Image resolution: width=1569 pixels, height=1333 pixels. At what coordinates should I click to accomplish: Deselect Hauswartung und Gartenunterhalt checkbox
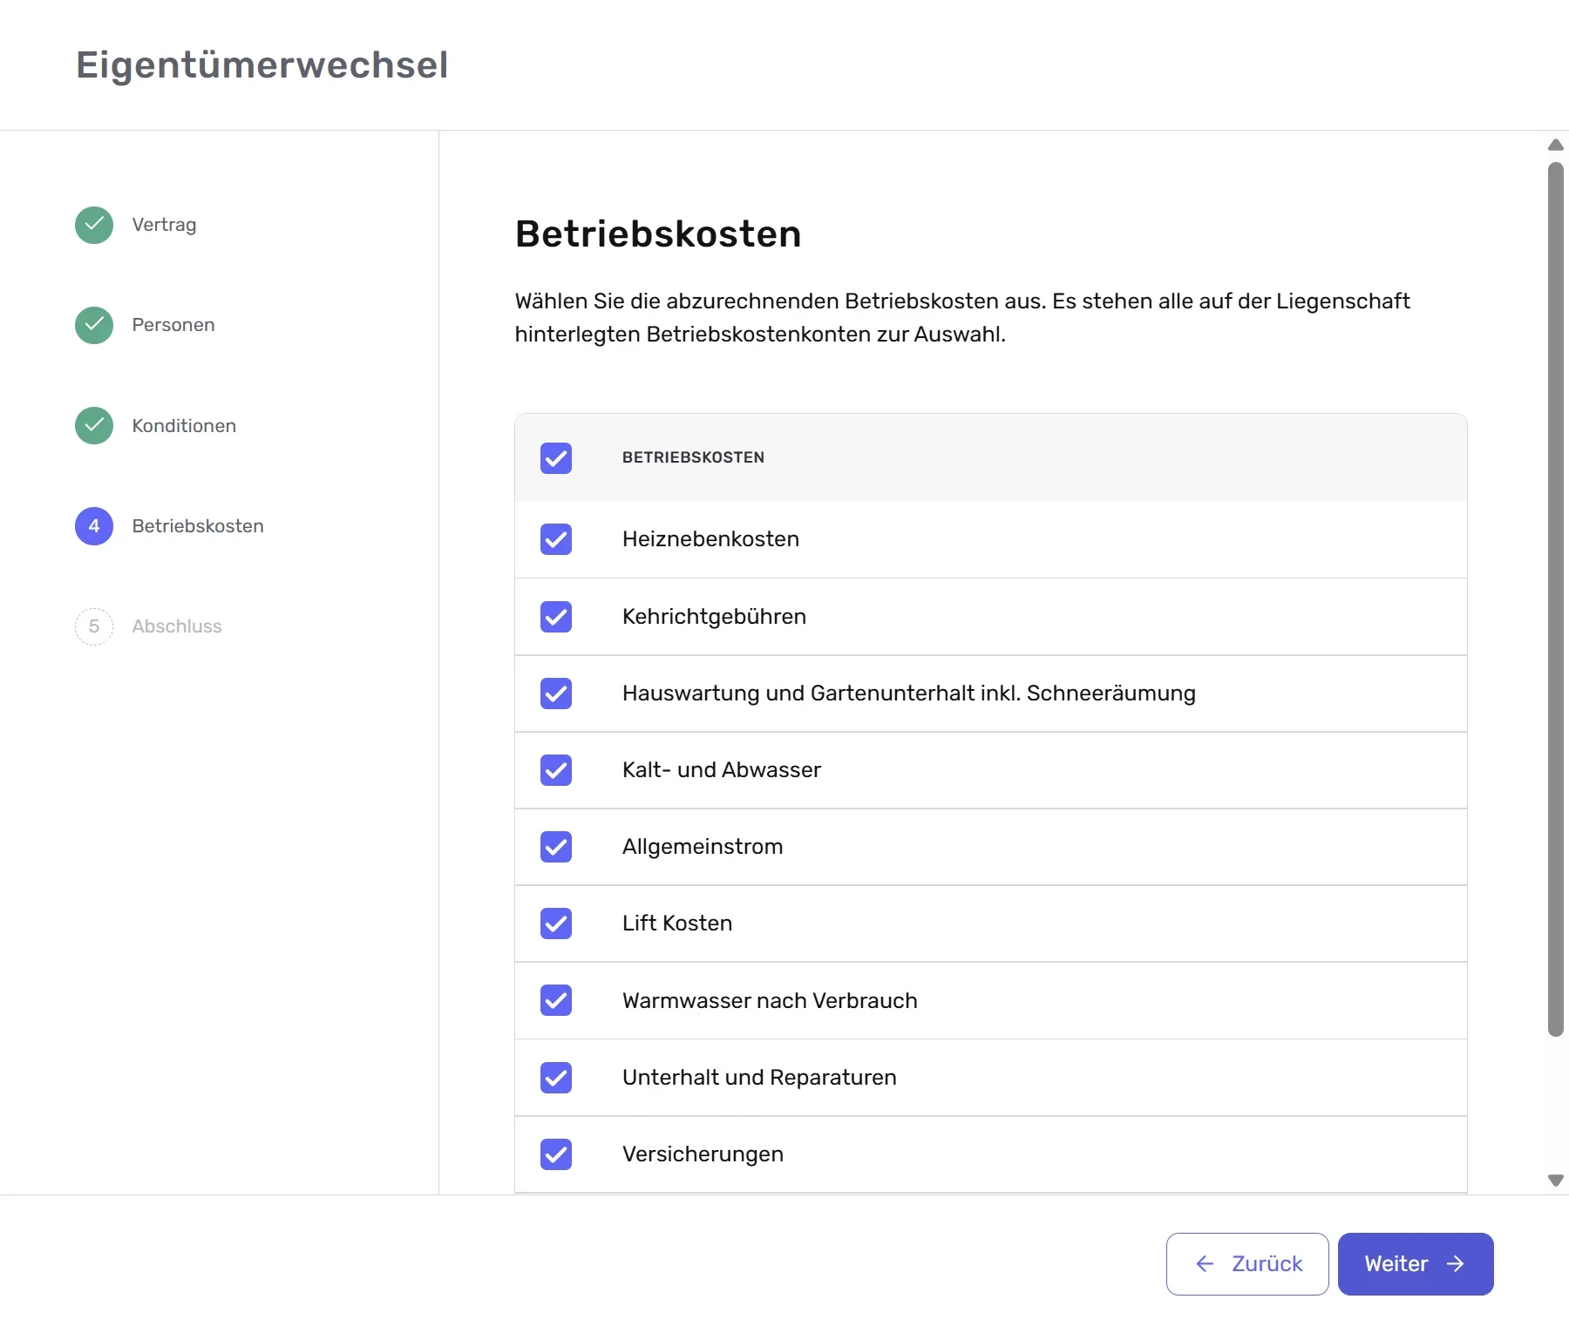(556, 694)
